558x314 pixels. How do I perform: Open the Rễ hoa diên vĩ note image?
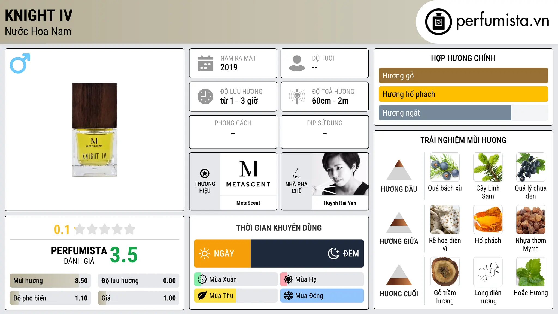pyautogui.click(x=445, y=219)
